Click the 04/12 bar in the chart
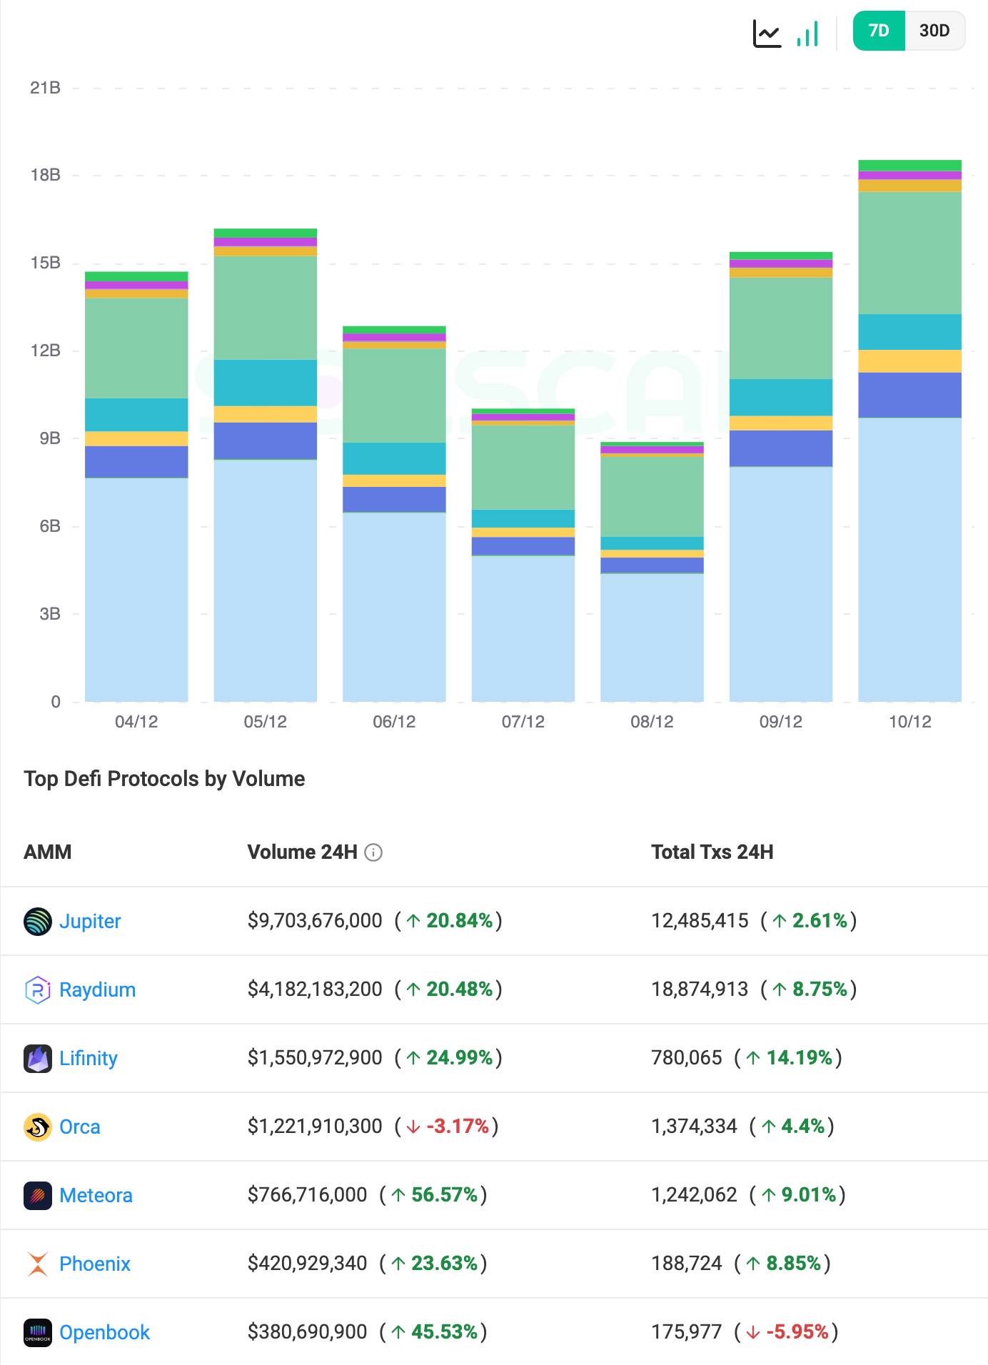 [x=136, y=487]
